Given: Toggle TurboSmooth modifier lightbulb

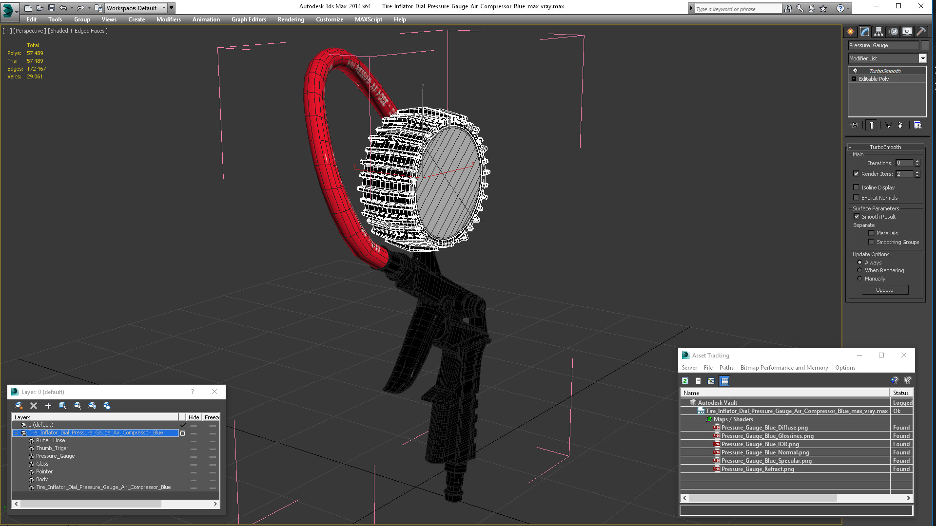Looking at the screenshot, I should pos(855,71).
